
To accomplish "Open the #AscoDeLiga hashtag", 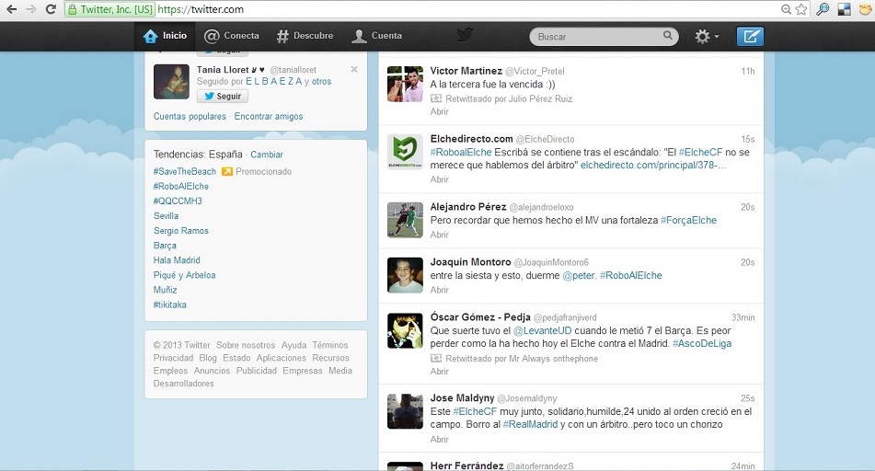I will click(702, 344).
